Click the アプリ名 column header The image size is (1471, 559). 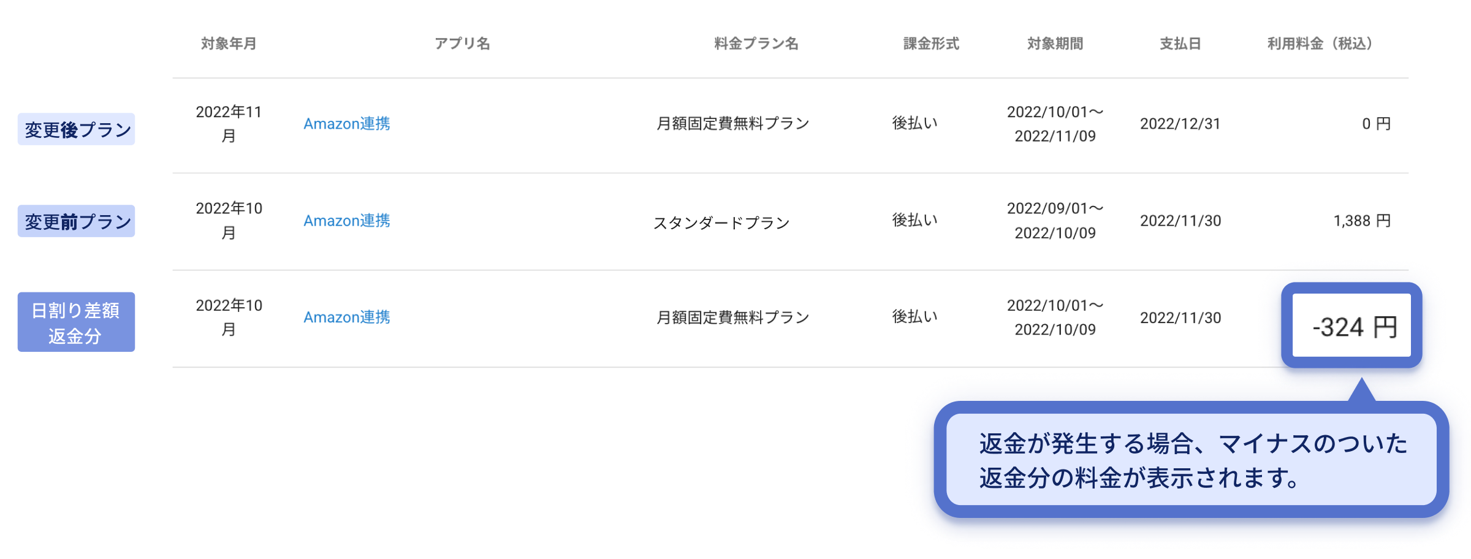pyautogui.click(x=463, y=43)
